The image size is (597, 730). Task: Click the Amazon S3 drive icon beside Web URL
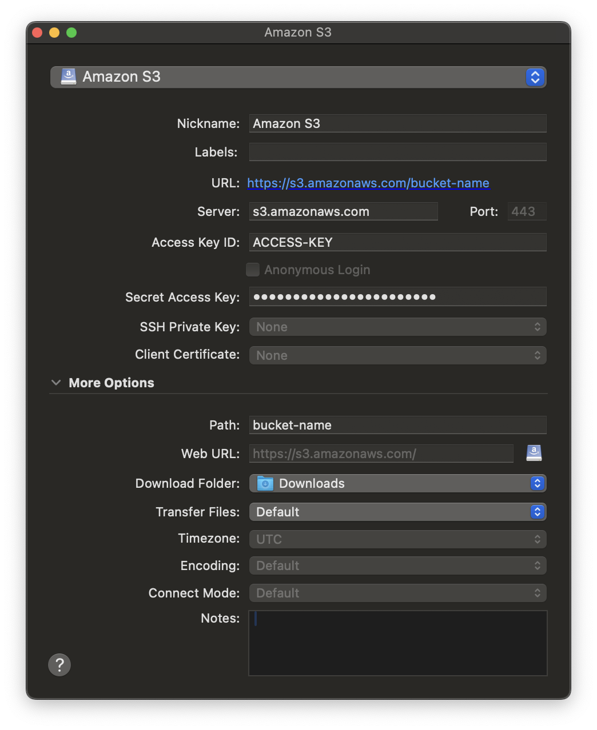pyautogui.click(x=534, y=453)
